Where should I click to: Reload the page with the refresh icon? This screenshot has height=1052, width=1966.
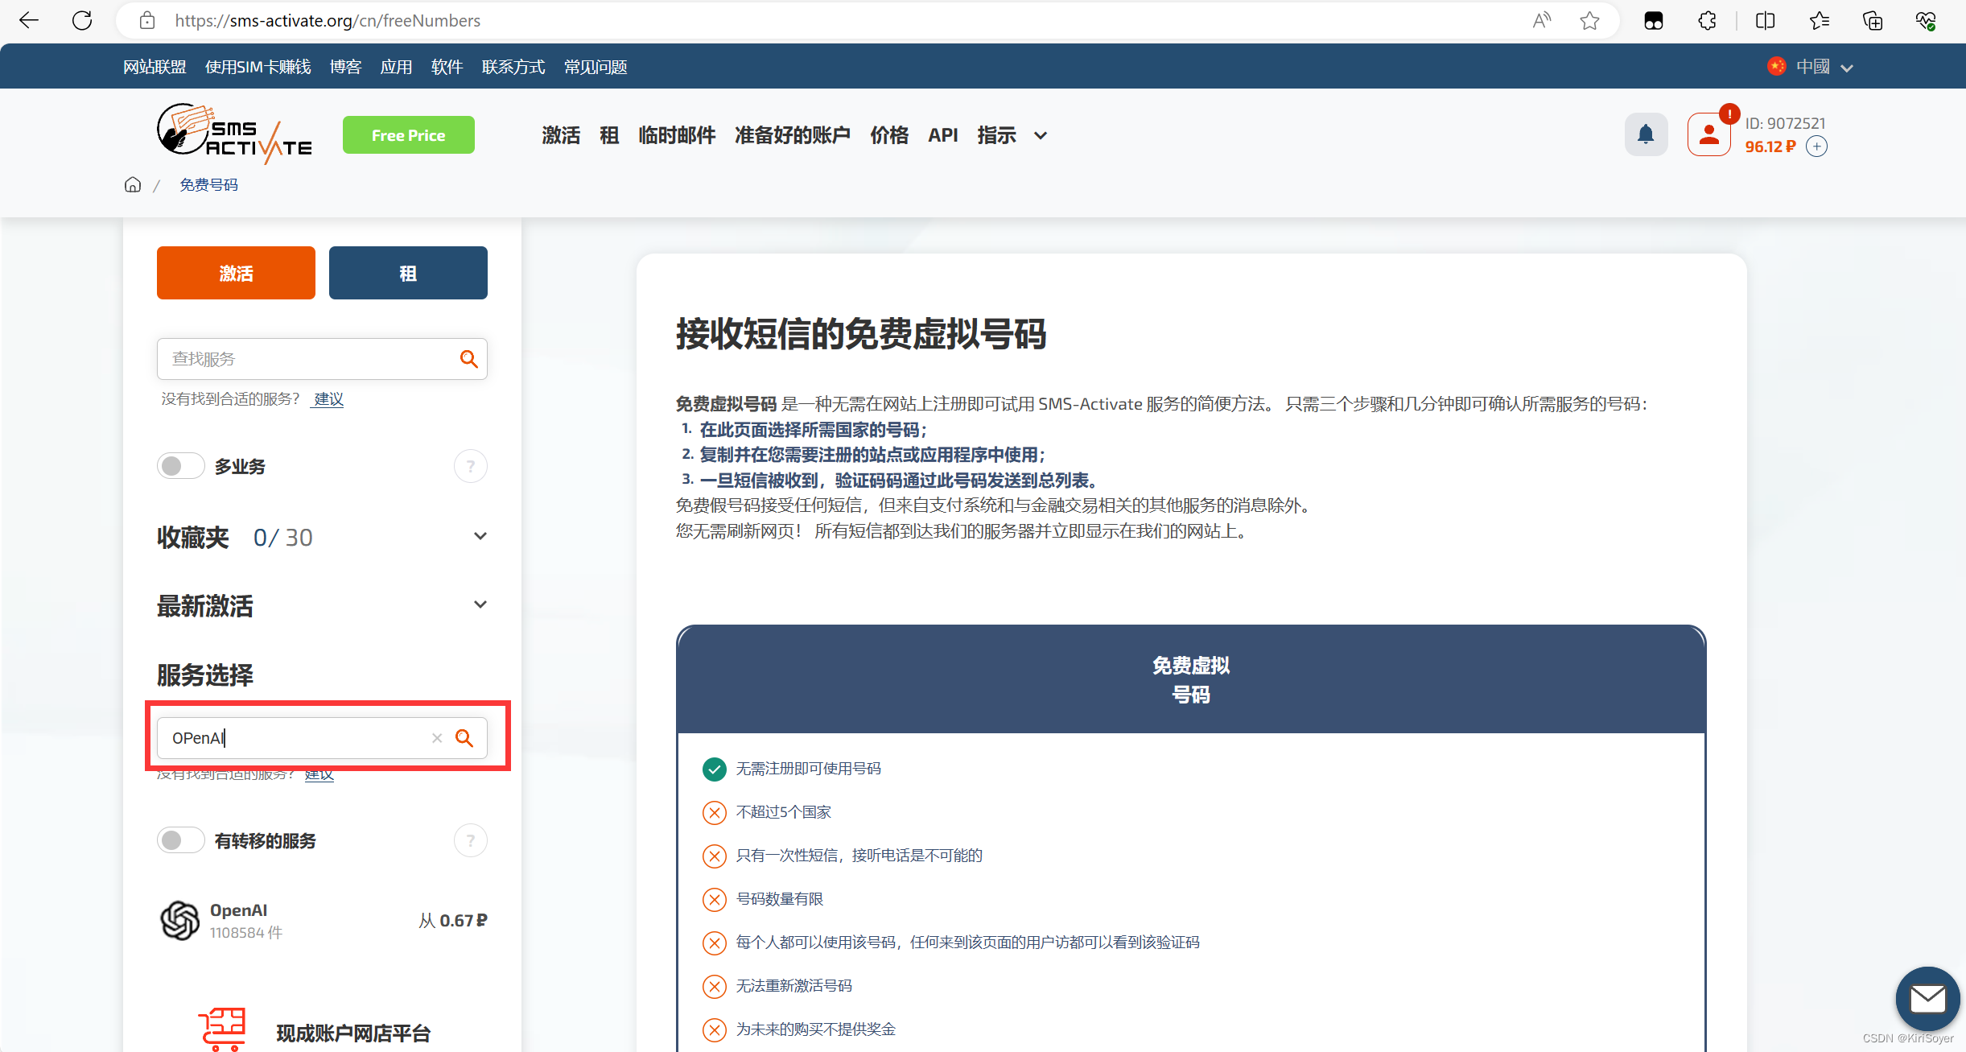[82, 20]
